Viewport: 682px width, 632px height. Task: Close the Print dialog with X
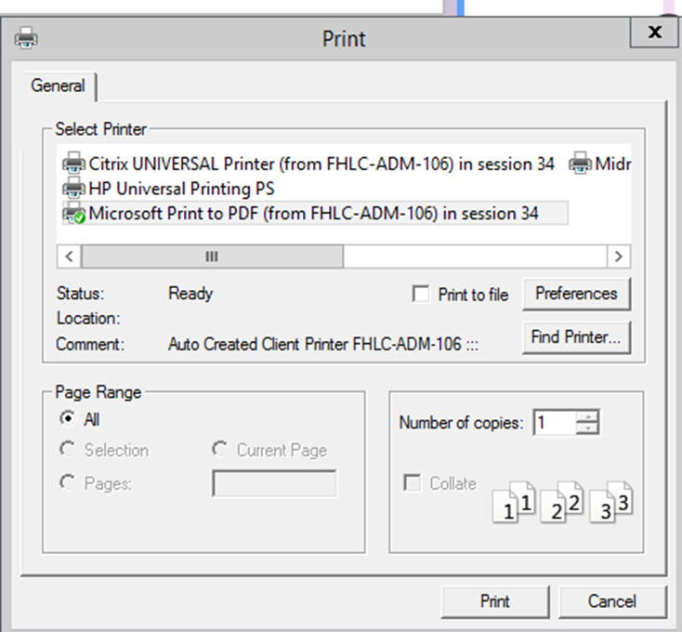pyautogui.click(x=654, y=32)
